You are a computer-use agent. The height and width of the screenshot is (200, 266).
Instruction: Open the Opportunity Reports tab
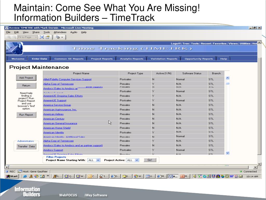pos(199,59)
